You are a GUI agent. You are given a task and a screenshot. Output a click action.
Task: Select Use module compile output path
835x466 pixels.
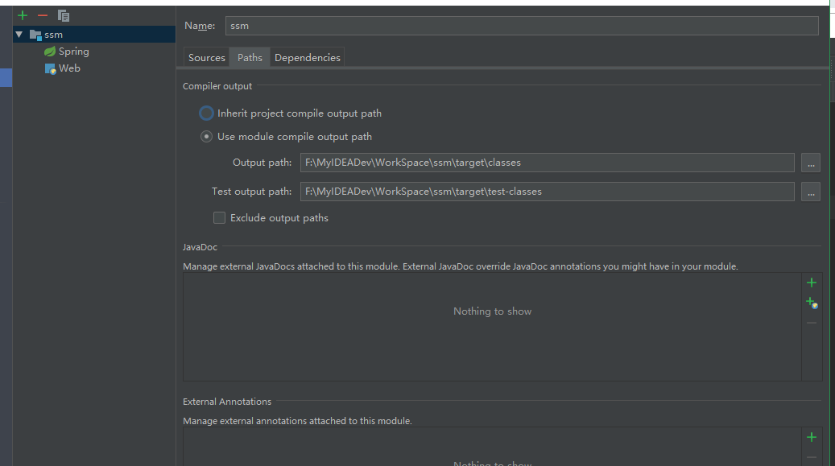[x=207, y=137]
